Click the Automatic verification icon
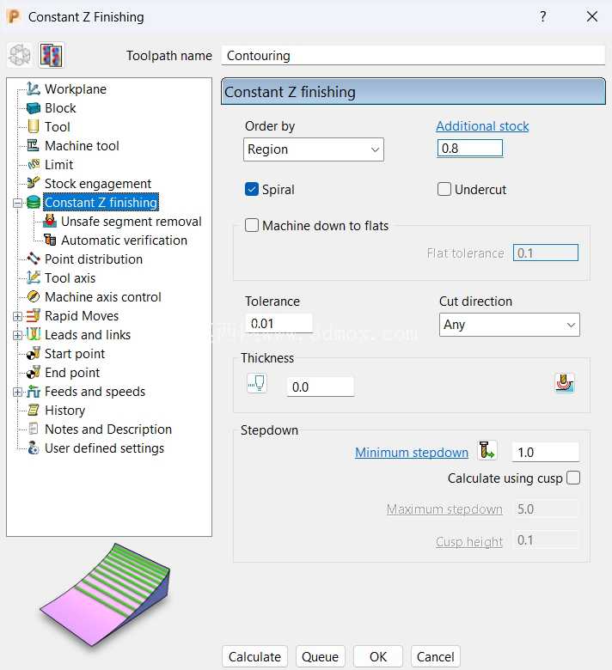Viewport: 612px width, 670px height. (x=50, y=240)
